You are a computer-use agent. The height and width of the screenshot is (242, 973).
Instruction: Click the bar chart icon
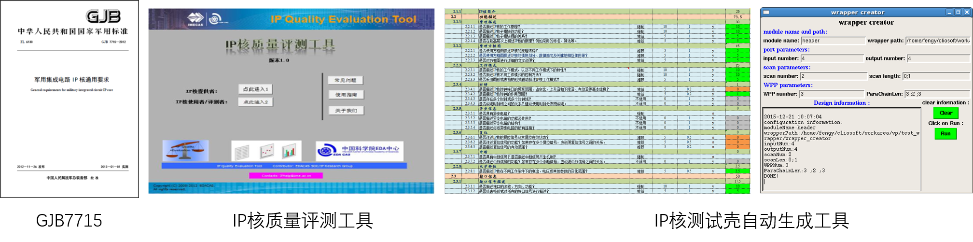[x=289, y=152]
